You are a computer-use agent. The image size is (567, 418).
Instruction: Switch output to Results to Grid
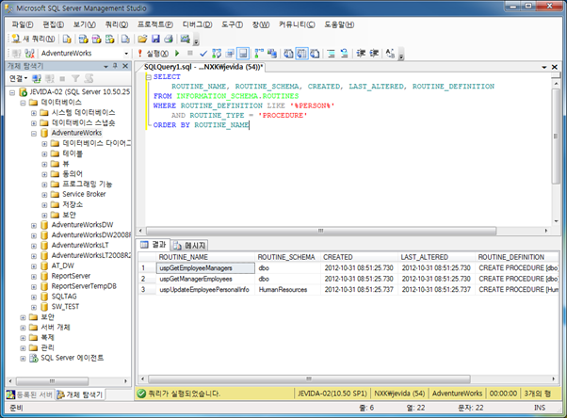pyautogui.click(x=301, y=54)
